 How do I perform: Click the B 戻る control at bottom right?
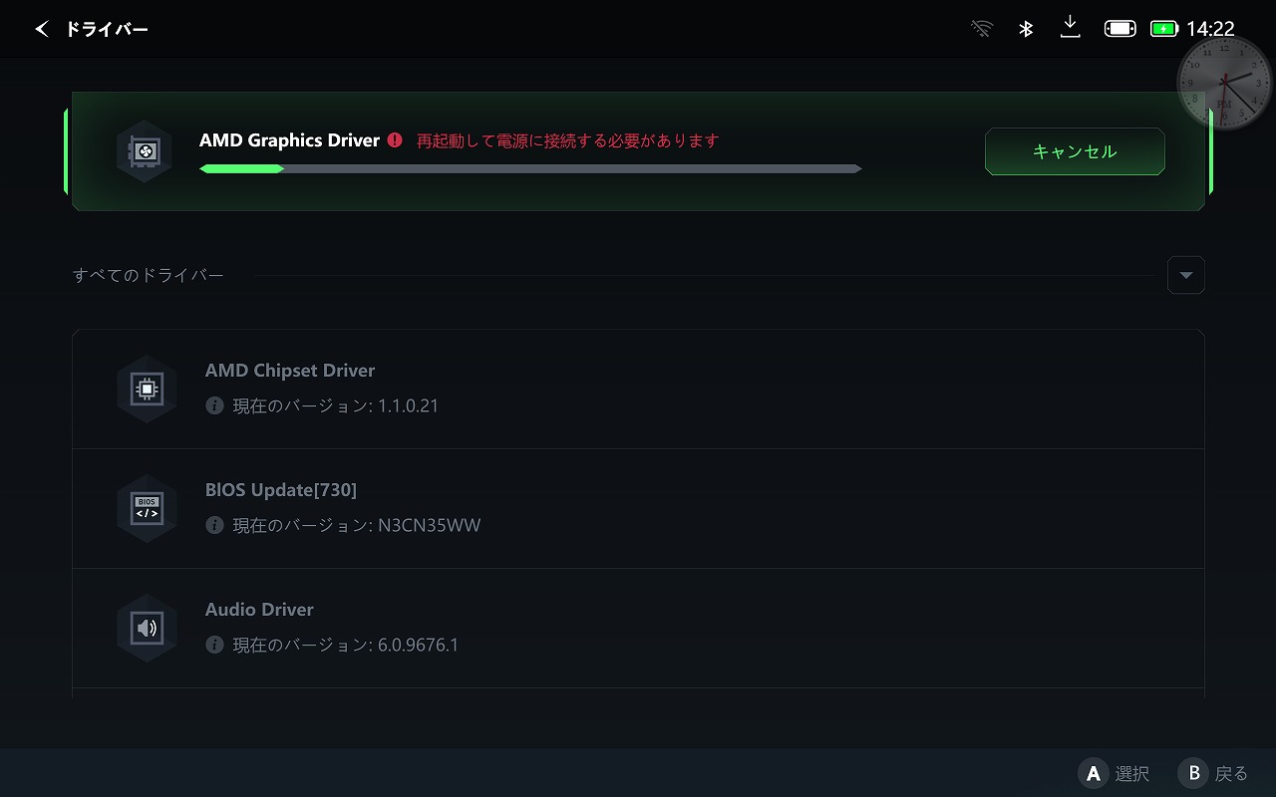click(1214, 773)
